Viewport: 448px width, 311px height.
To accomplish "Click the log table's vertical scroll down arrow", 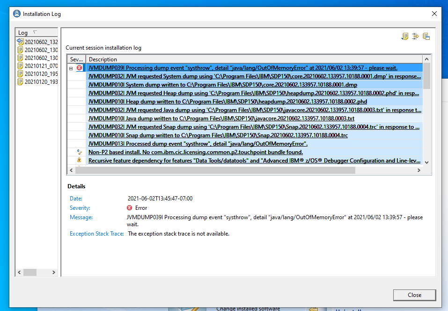I will 426,163.
